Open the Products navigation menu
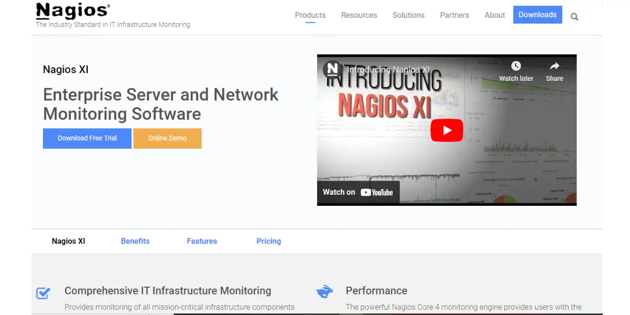Viewport: 630px width, 315px height. click(310, 15)
